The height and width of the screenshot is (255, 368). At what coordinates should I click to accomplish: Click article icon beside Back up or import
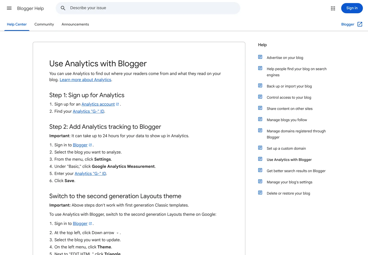[x=260, y=85]
